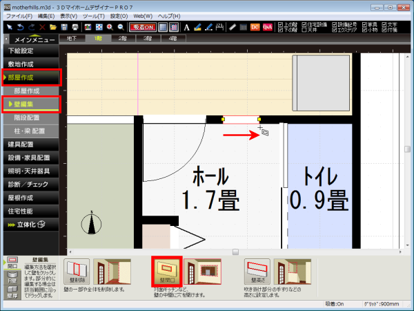Image resolution: width=414 pixels, height=311 pixels.
Task: Click the open folder icon
Action: point(52,27)
